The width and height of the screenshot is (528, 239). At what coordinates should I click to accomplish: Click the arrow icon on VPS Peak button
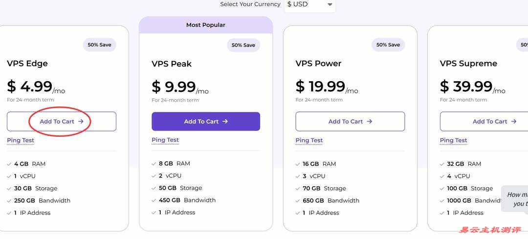click(x=225, y=122)
